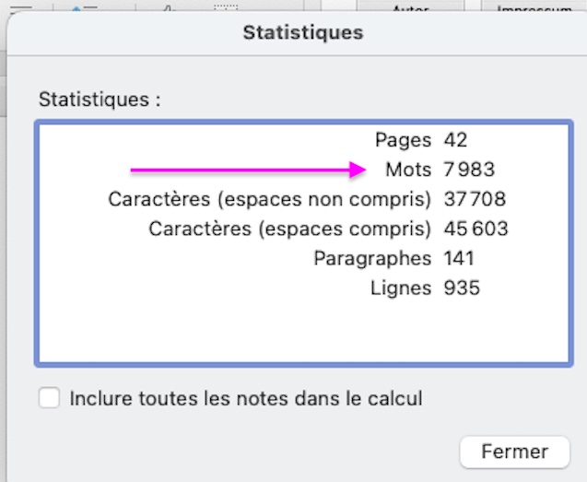The width and height of the screenshot is (587, 482).
Task: Click the Statistiques dialog title bar
Action: click(303, 32)
